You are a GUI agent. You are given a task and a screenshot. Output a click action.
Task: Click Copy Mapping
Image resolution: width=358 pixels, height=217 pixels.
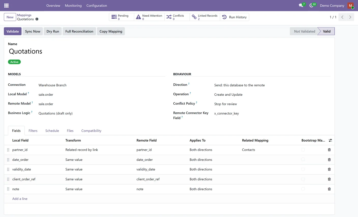[x=111, y=31]
